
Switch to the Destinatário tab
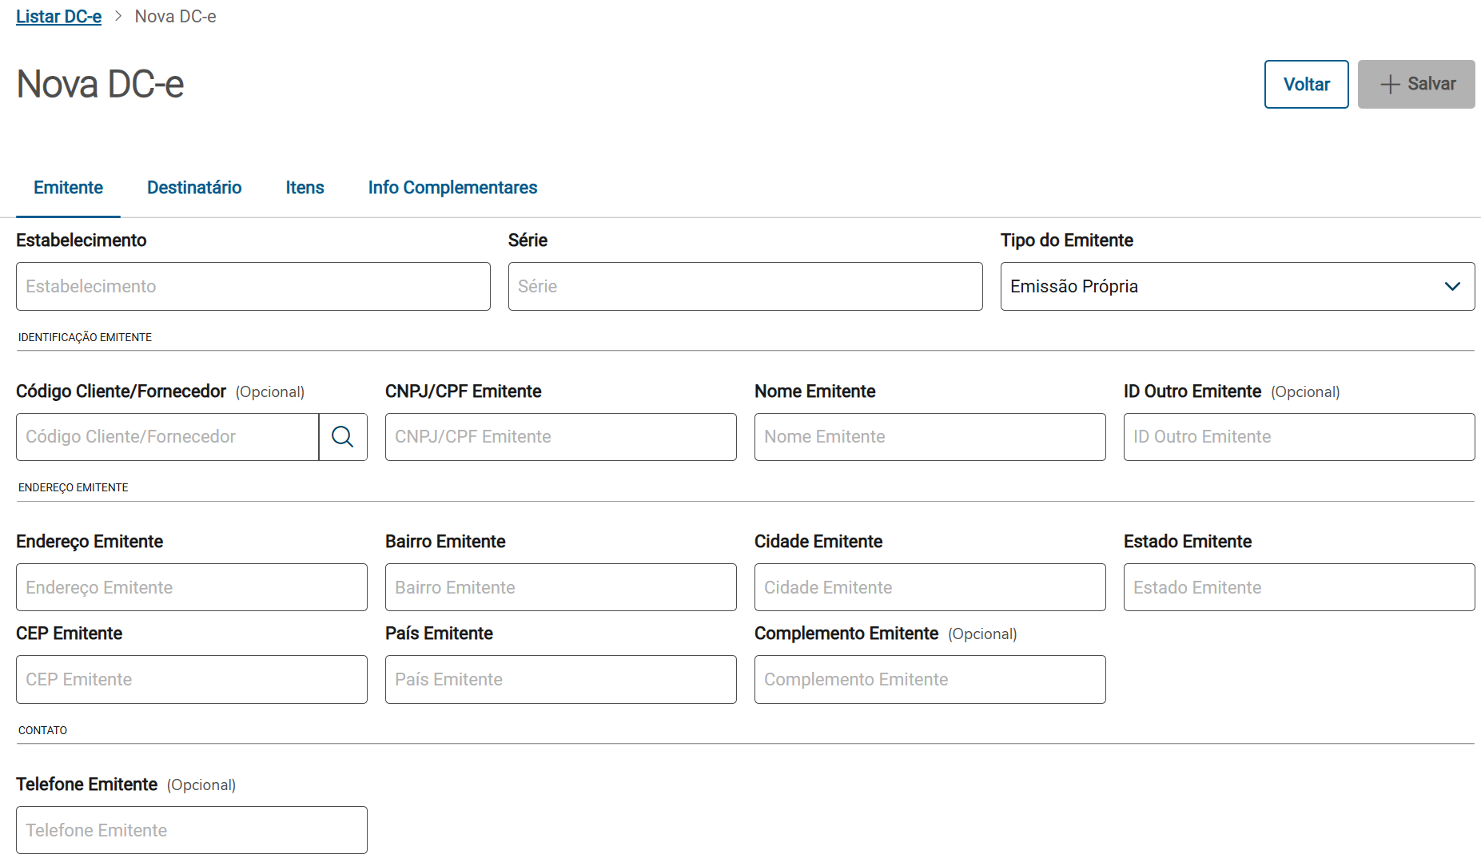194,188
